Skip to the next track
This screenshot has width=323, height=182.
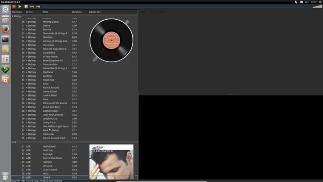point(38,7)
